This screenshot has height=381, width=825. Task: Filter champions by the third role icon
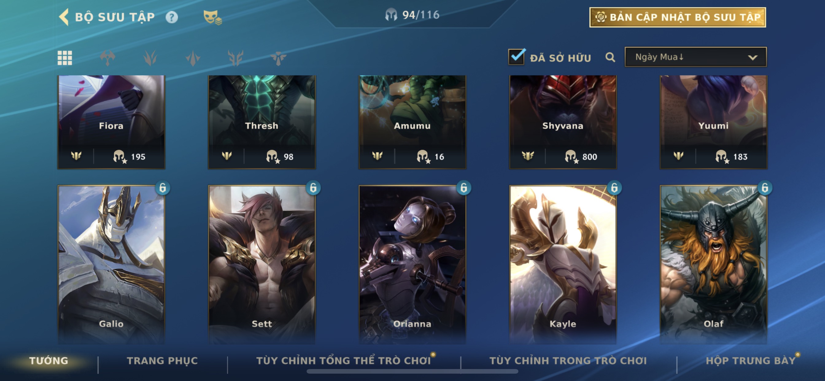pyautogui.click(x=193, y=58)
